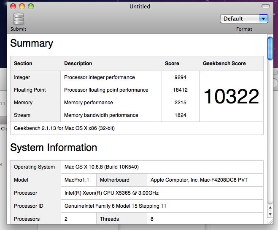
Task: Click the 10322 Geekbench score
Action: click(x=231, y=96)
